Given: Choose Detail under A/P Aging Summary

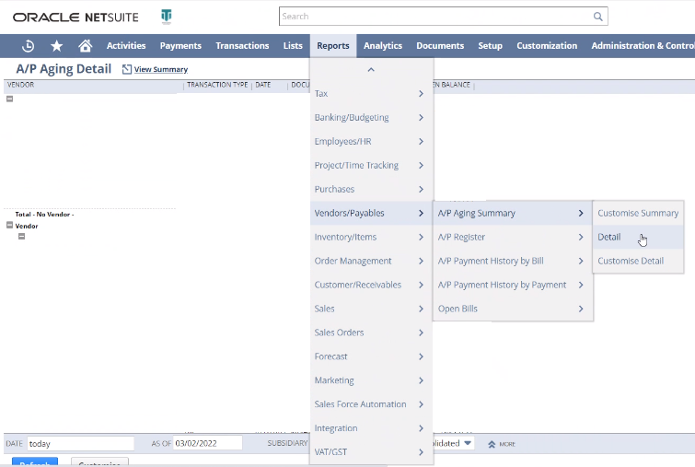Looking at the screenshot, I should (x=638, y=238).
